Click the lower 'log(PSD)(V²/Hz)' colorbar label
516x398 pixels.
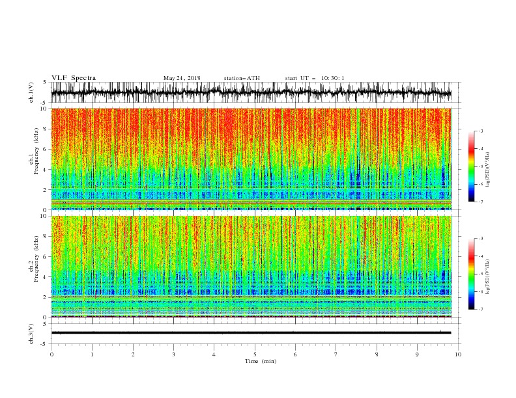pos(487,277)
